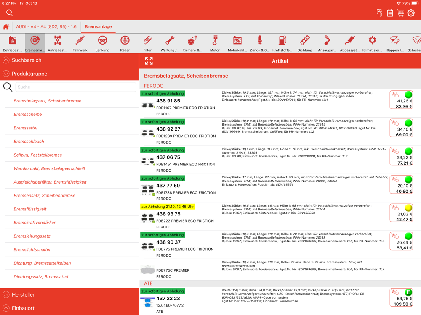Screen dimensions: 421x315
Task: Open thumbnail of FDB1788 brake pads
Action: point(148,190)
